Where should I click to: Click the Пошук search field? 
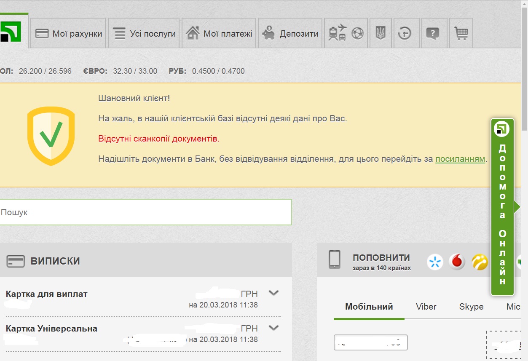coord(145,212)
